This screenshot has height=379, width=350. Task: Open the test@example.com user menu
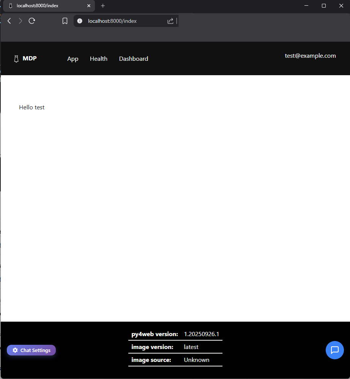tap(310, 56)
